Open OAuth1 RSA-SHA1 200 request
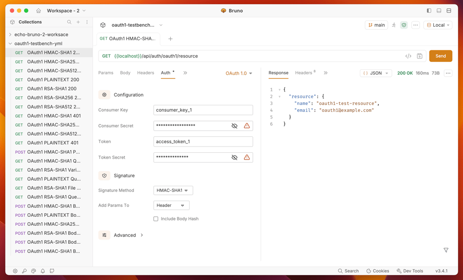463x280 pixels. [49, 88]
